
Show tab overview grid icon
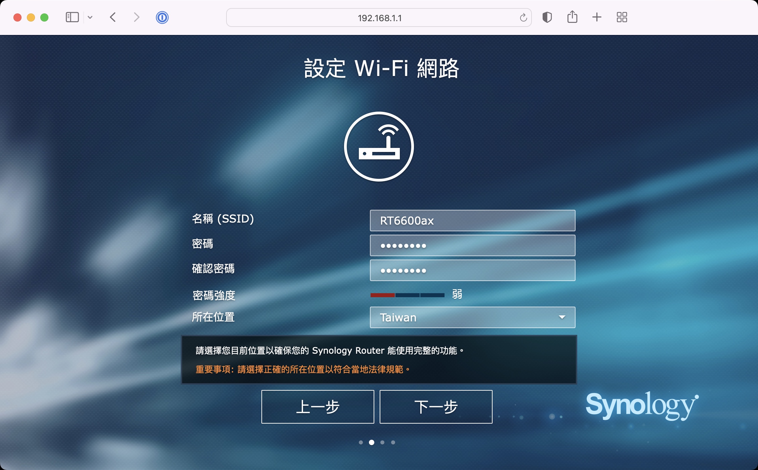point(622,17)
